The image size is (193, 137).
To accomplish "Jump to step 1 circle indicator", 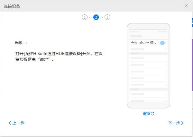I will (x=85, y=17).
